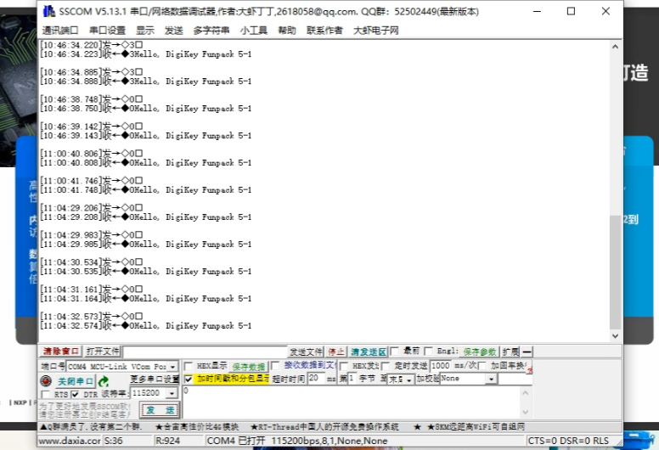Click 关闭串口 close port button
The width and height of the screenshot is (659, 450).
point(76,381)
